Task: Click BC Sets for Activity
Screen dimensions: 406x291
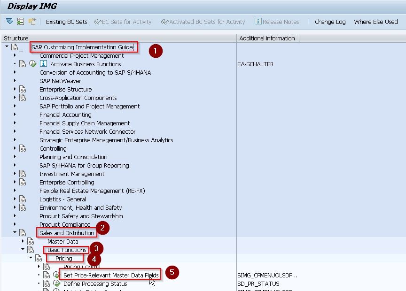Action: [x=123, y=22]
